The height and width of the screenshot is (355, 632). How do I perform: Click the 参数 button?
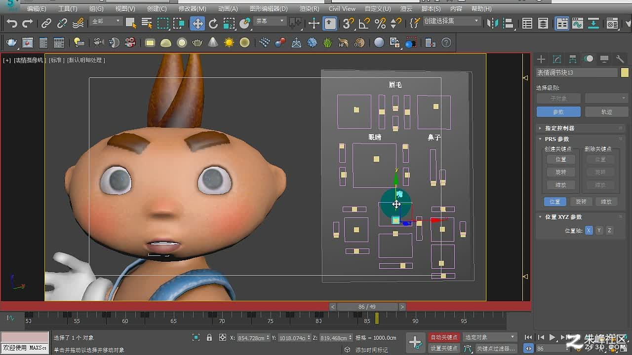click(558, 112)
